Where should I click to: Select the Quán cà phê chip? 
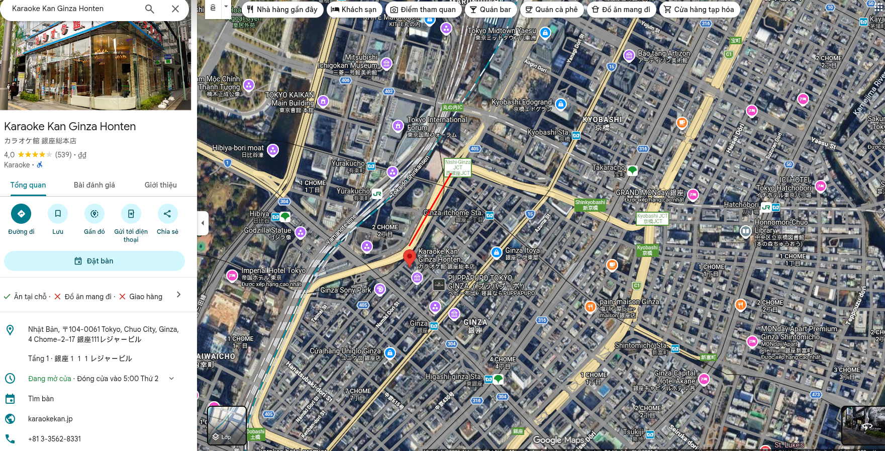tap(552, 10)
